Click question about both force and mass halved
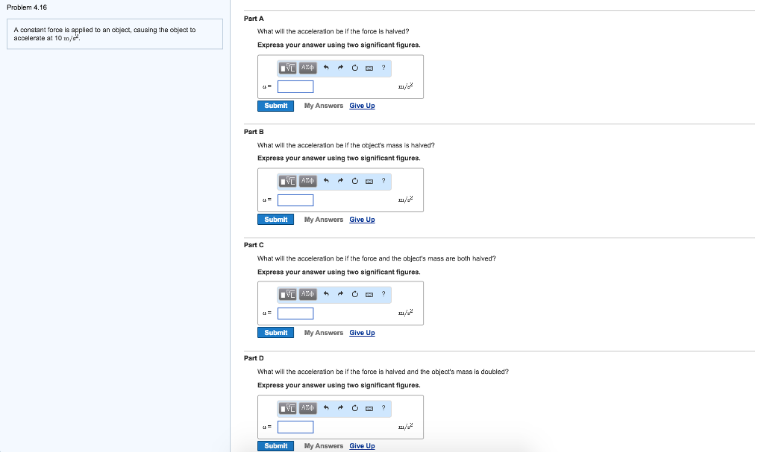Image resolution: width=764 pixels, height=452 pixels. point(377,258)
